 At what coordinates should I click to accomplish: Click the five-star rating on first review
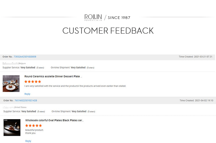(33, 82)
